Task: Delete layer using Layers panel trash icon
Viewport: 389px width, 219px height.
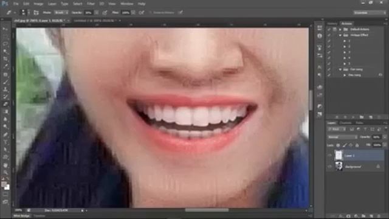Action: [379, 217]
